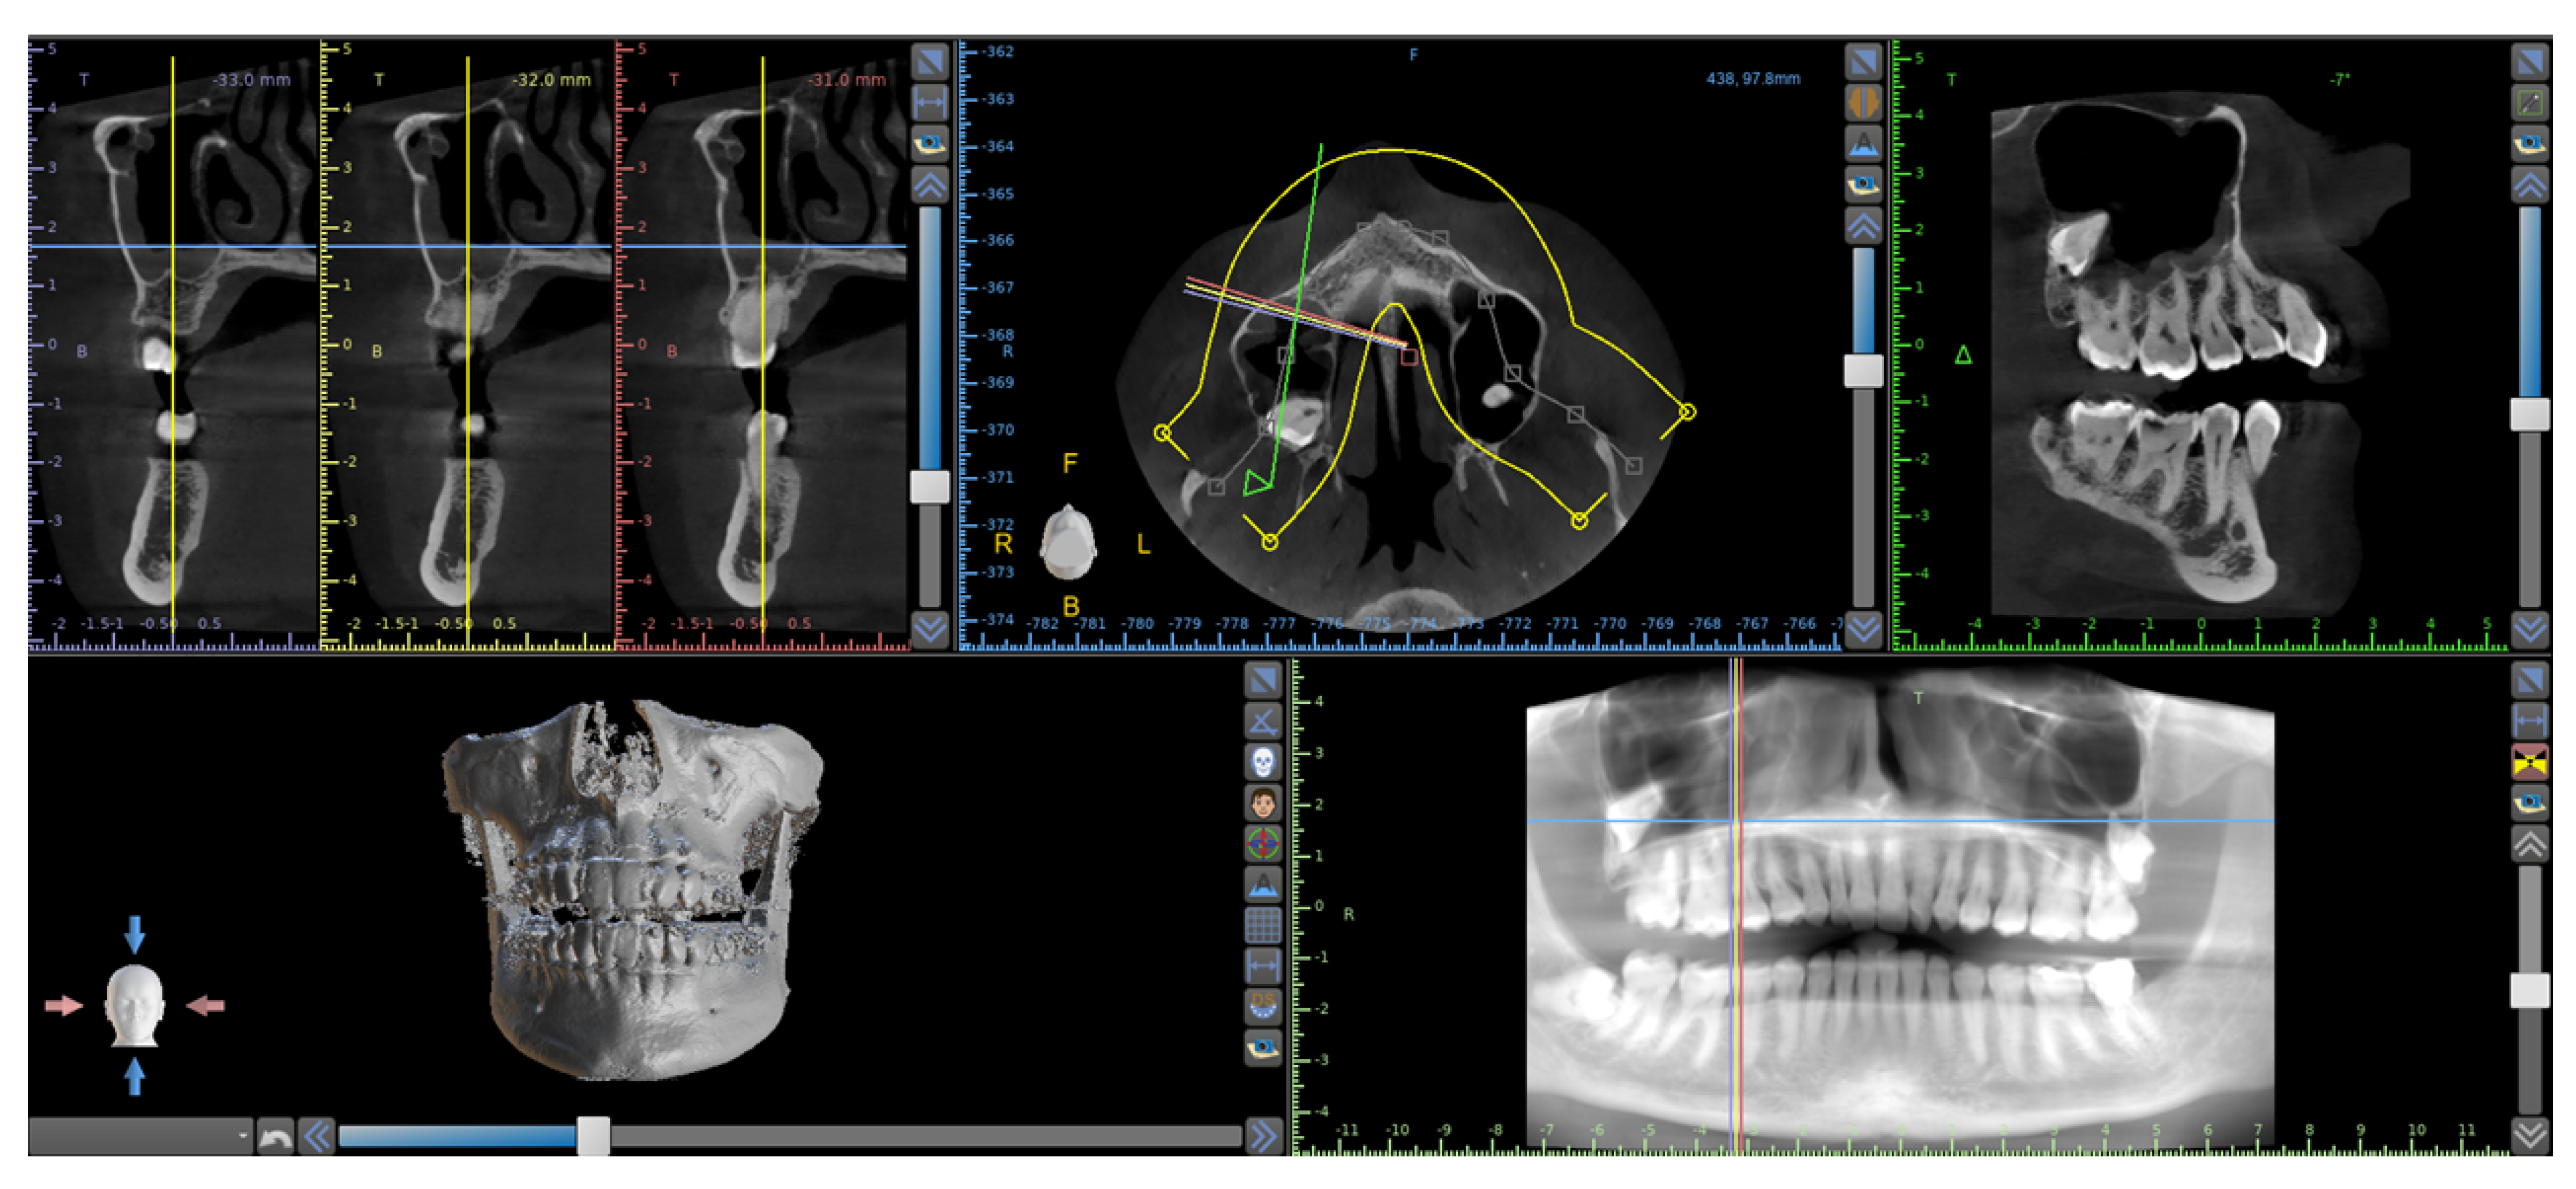Click the horizontal slider handle under 3D view
The height and width of the screenshot is (1189, 2576).
coord(593,1136)
